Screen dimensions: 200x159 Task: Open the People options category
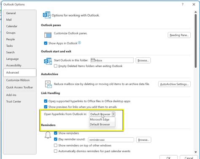click(20, 39)
